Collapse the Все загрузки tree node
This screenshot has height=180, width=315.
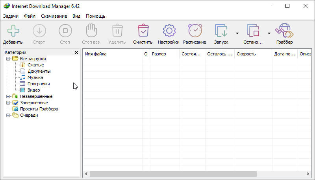pos(8,59)
